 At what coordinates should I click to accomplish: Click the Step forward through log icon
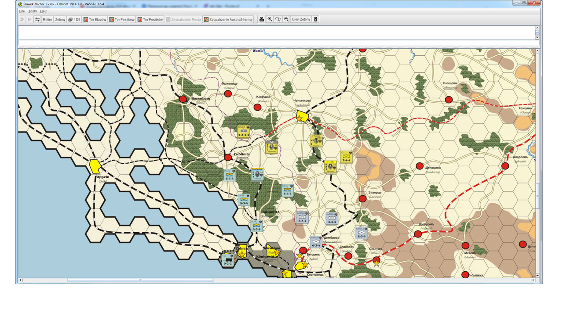coord(29,19)
